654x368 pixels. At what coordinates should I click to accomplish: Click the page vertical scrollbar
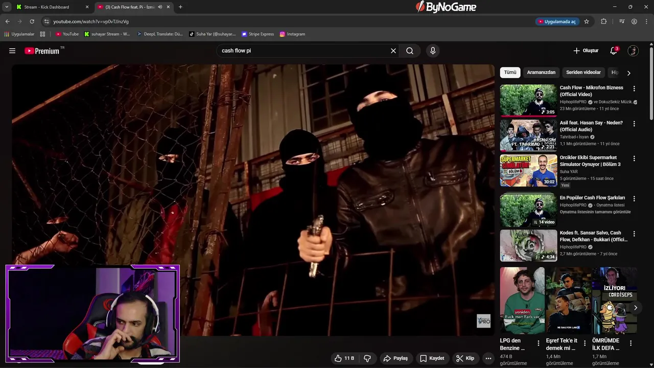651,84
